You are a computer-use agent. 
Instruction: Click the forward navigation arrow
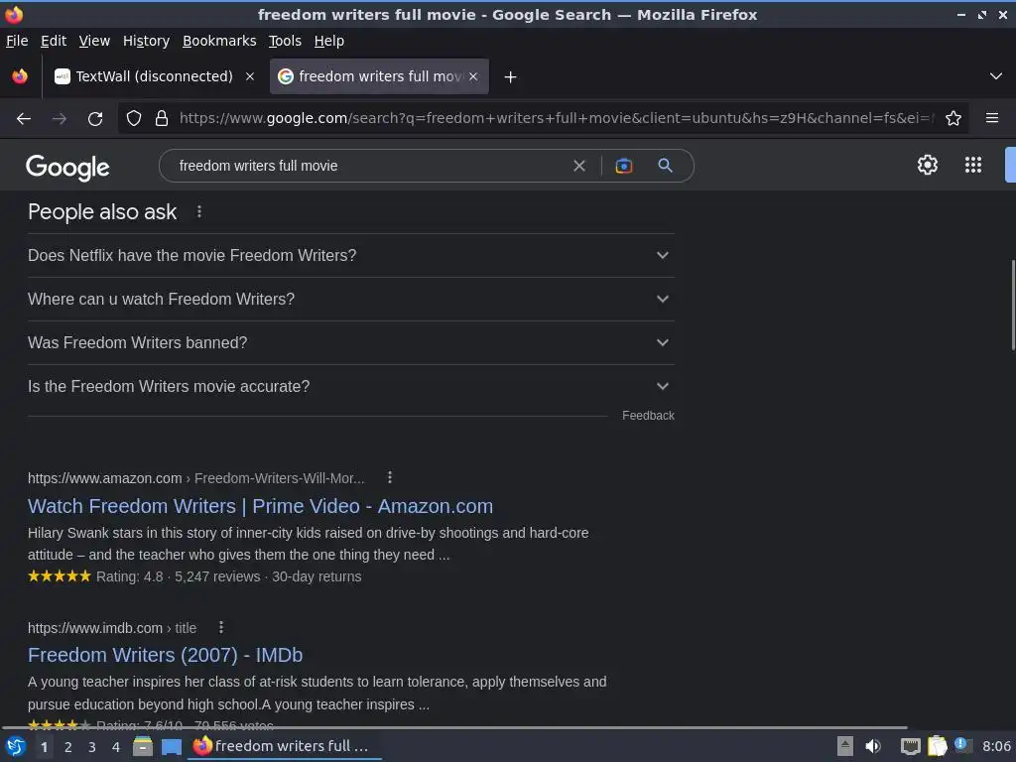pyautogui.click(x=59, y=119)
